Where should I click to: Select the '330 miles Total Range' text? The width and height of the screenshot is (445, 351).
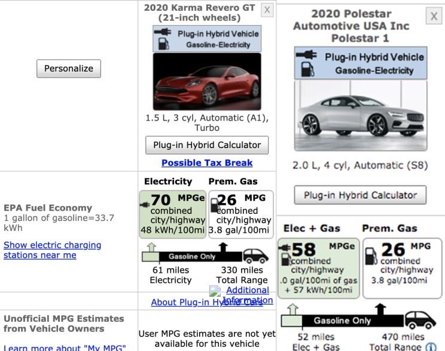(x=242, y=275)
